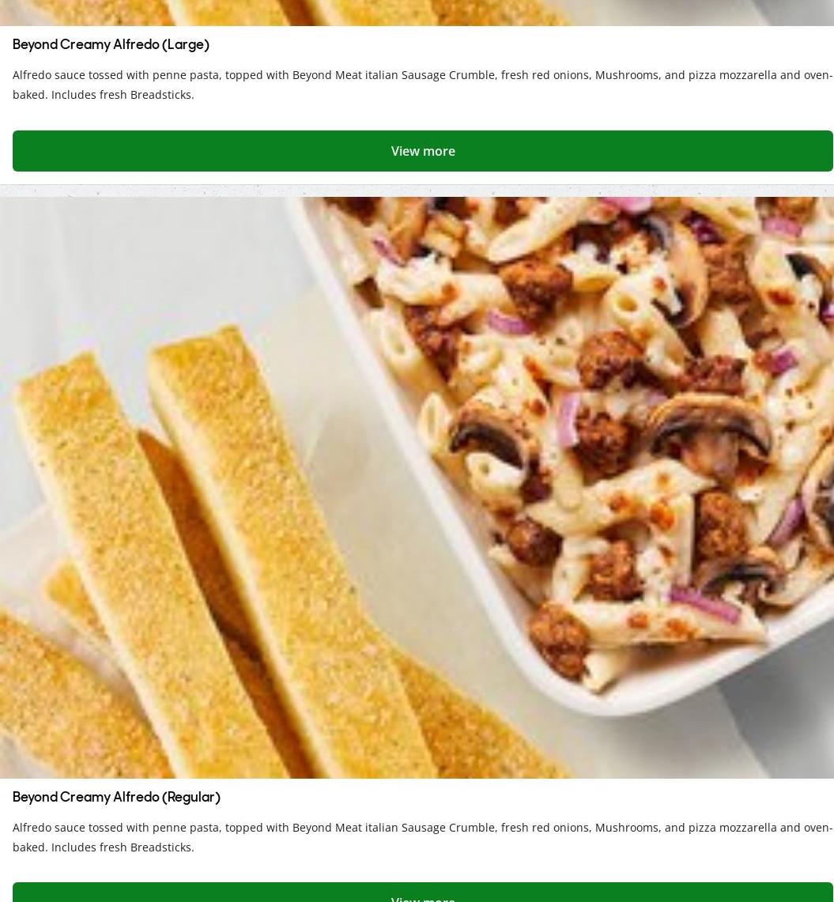Open the Beyond Creamy Alfredo (Regular) title

[117, 797]
